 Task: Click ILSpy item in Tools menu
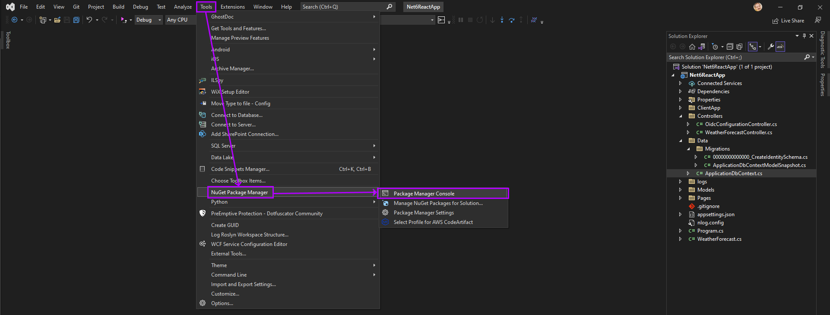point(288,80)
